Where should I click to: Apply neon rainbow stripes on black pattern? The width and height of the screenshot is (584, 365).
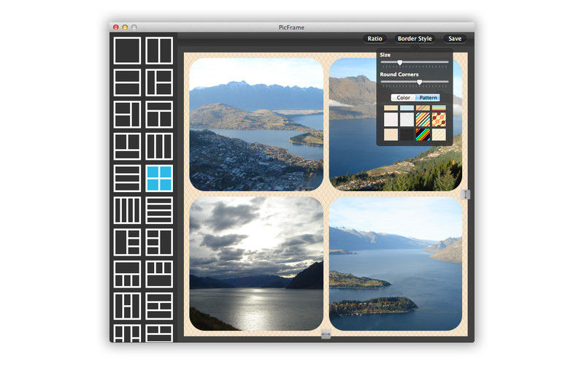coord(423,134)
